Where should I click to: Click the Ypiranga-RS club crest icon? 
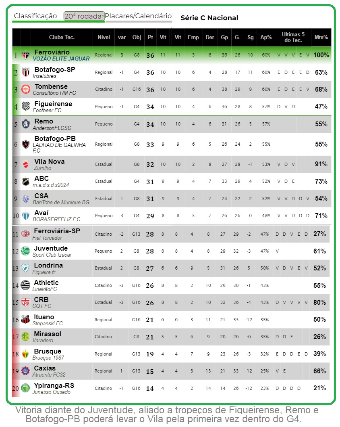26,388
